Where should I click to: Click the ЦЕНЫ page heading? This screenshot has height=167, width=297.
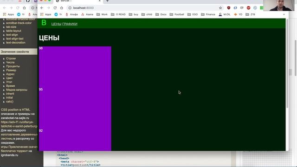[49, 38]
